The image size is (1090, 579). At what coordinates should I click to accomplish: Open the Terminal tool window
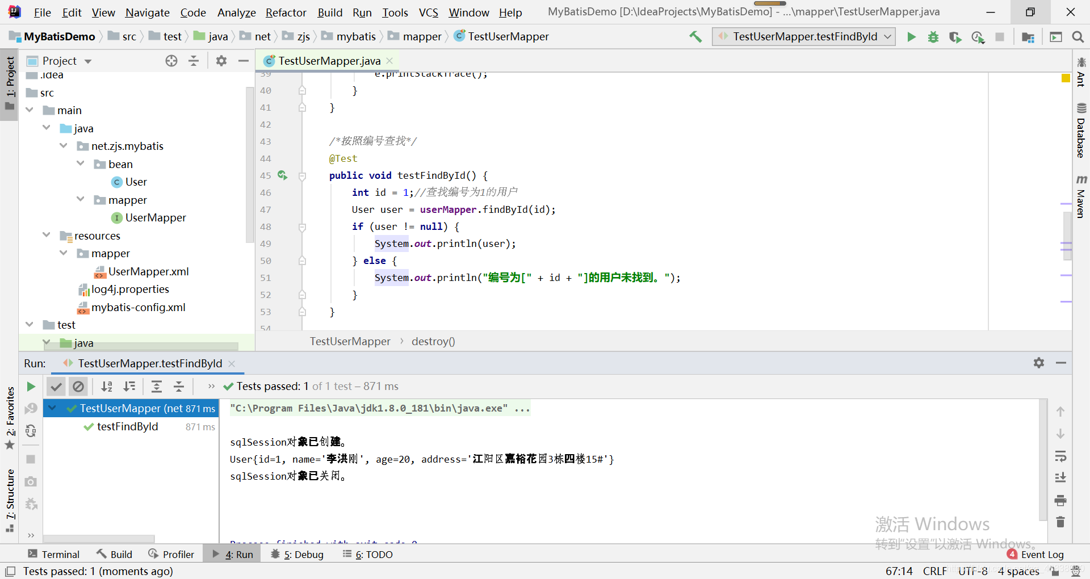54,555
